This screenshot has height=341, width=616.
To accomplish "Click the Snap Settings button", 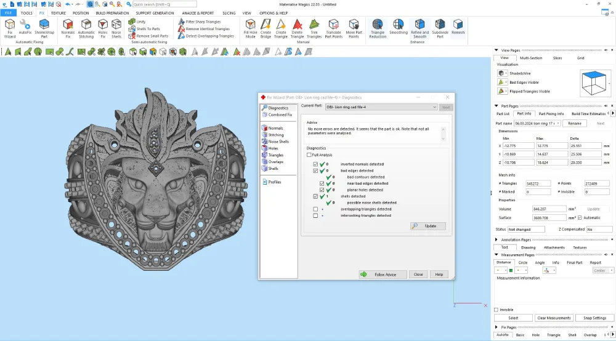I will pos(595,318).
